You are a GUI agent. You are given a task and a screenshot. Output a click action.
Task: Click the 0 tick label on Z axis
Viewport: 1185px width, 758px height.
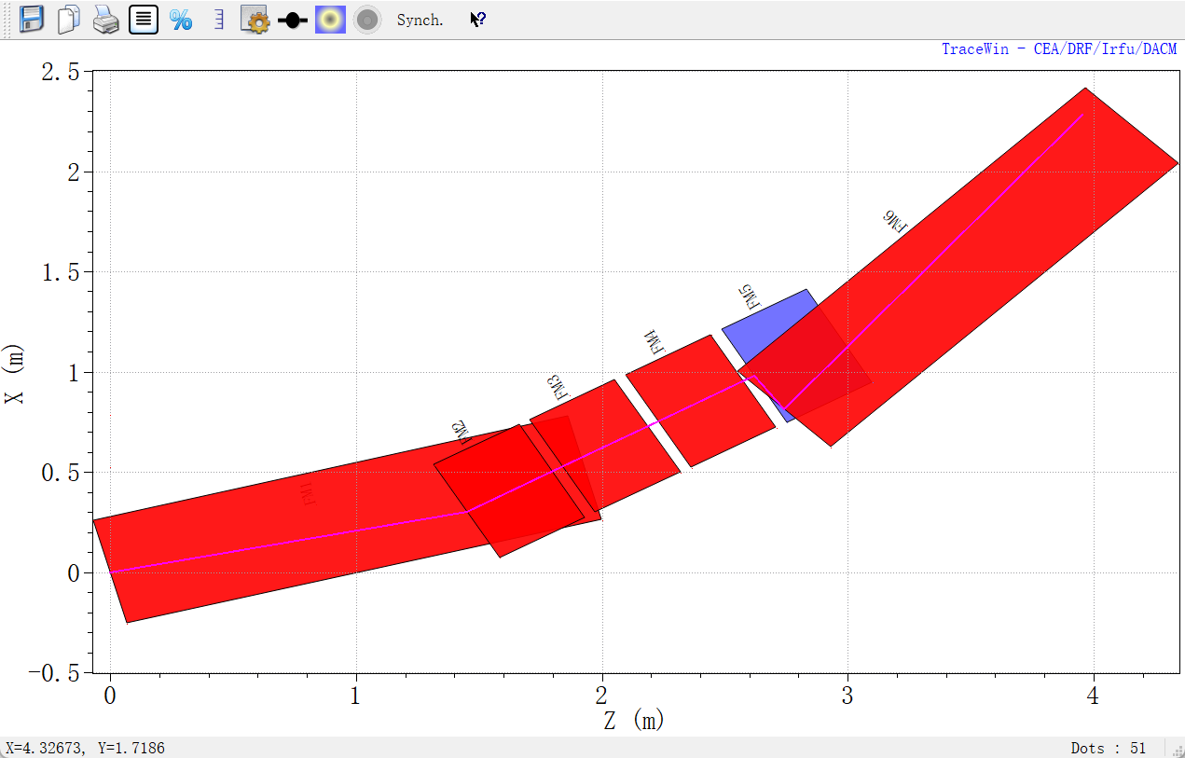click(110, 696)
